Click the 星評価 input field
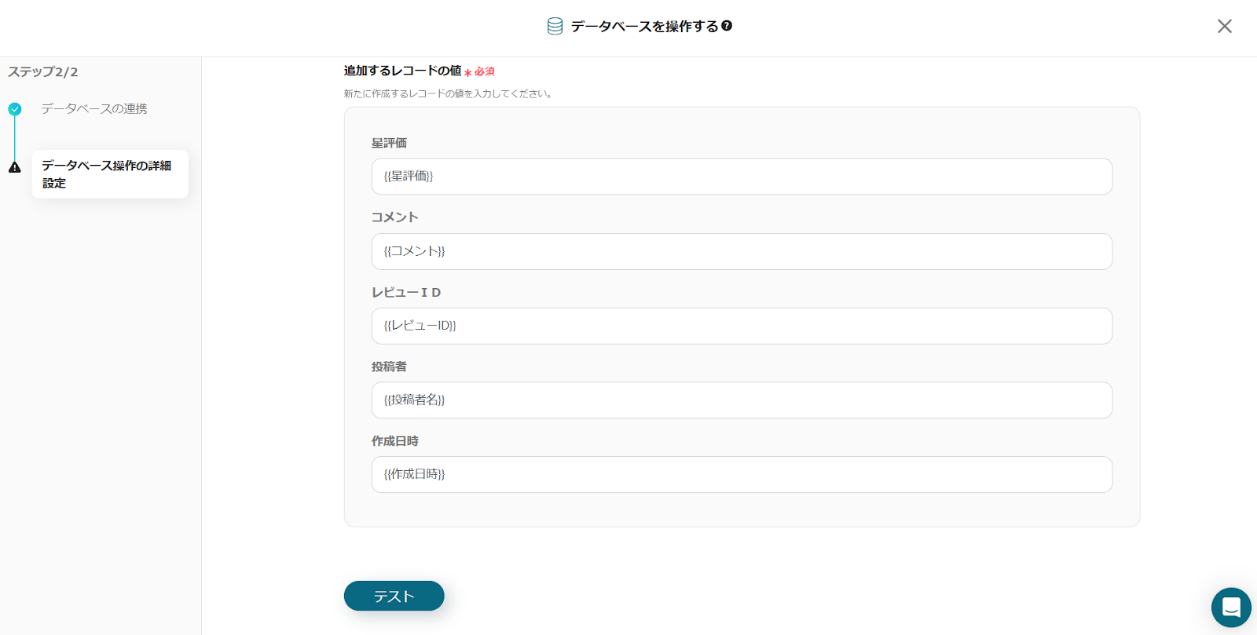Screen dimensions: 1257x635 coord(742,177)
